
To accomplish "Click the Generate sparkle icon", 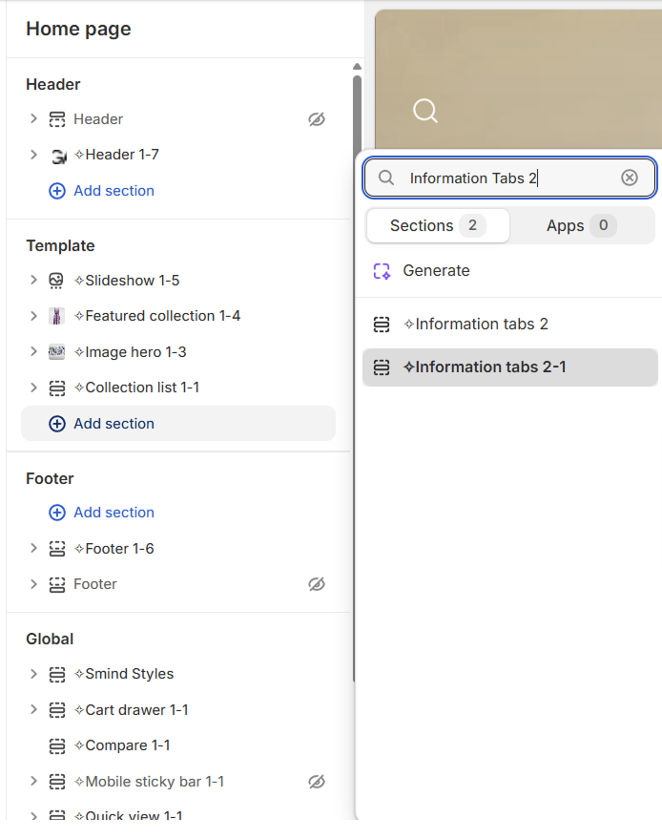I will pyautogui.click(x=382, y=271).
